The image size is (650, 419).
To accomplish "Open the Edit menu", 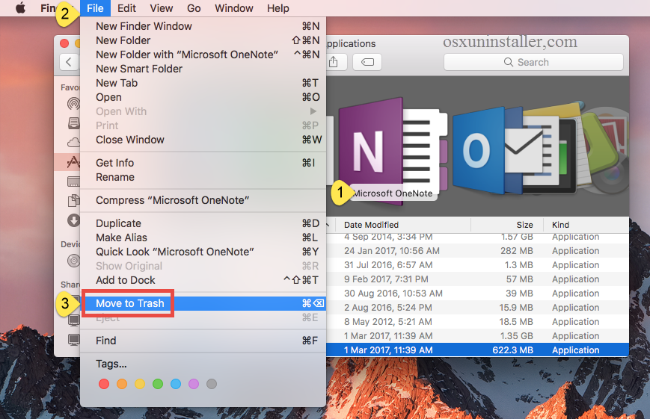I will pos(126,8).
